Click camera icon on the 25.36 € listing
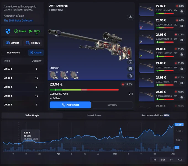The image size is (188, 166). pyautogui.click(x=182, y=26)
